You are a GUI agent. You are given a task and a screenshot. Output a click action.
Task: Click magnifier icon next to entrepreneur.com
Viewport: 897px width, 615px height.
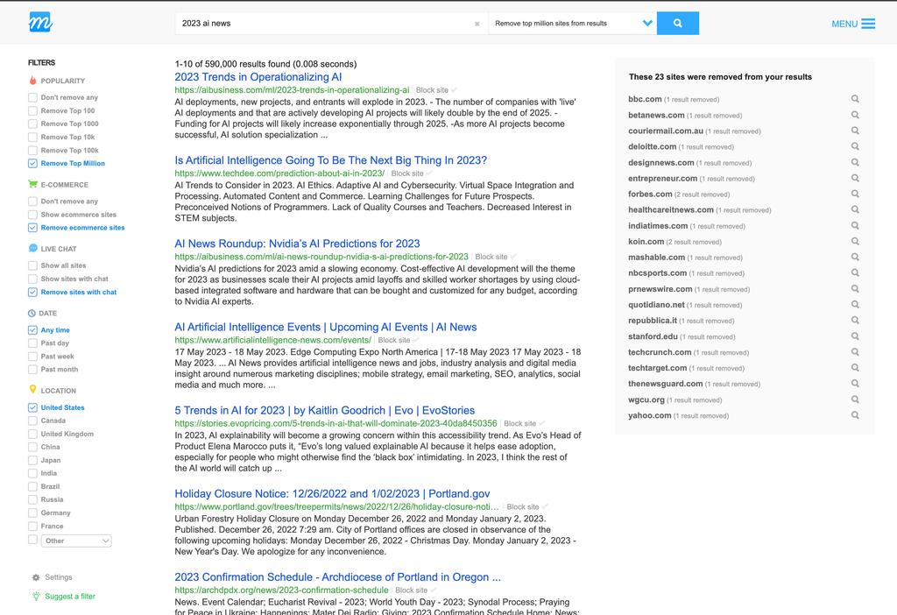(855, 178)
